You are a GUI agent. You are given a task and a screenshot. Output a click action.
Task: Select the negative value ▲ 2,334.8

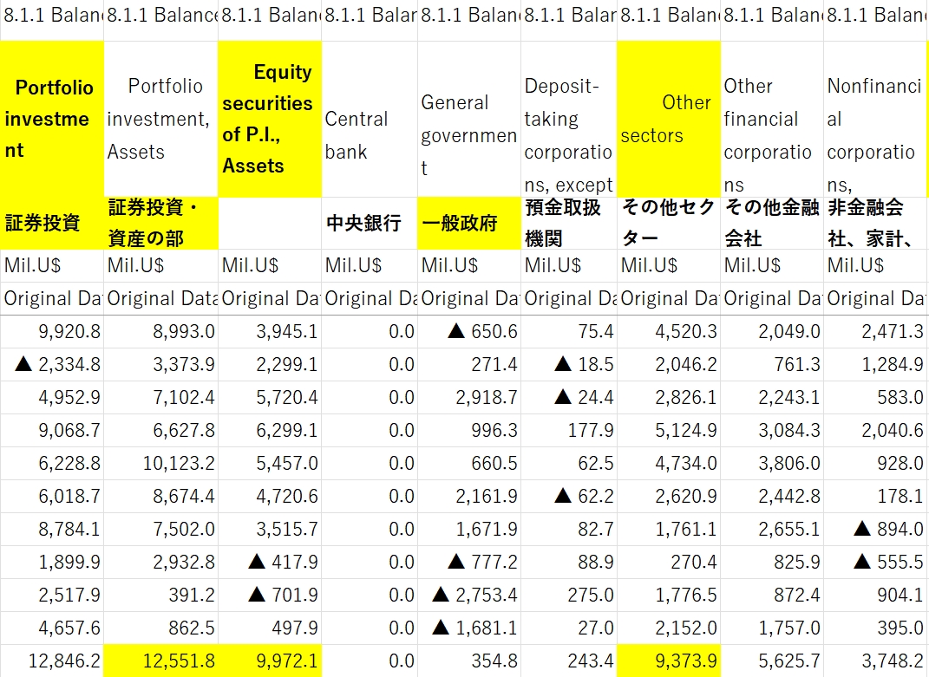coord(52,365)
